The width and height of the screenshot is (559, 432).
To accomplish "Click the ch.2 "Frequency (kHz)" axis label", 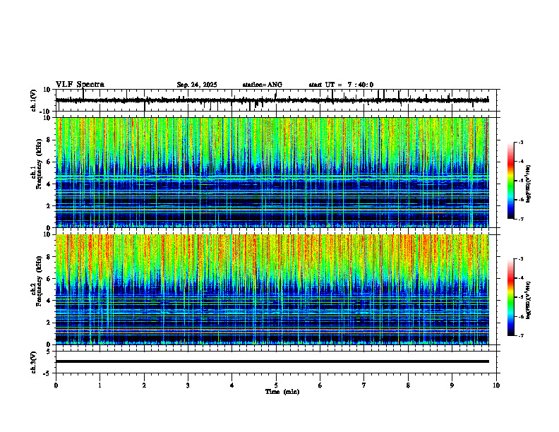I will point(39,281).
